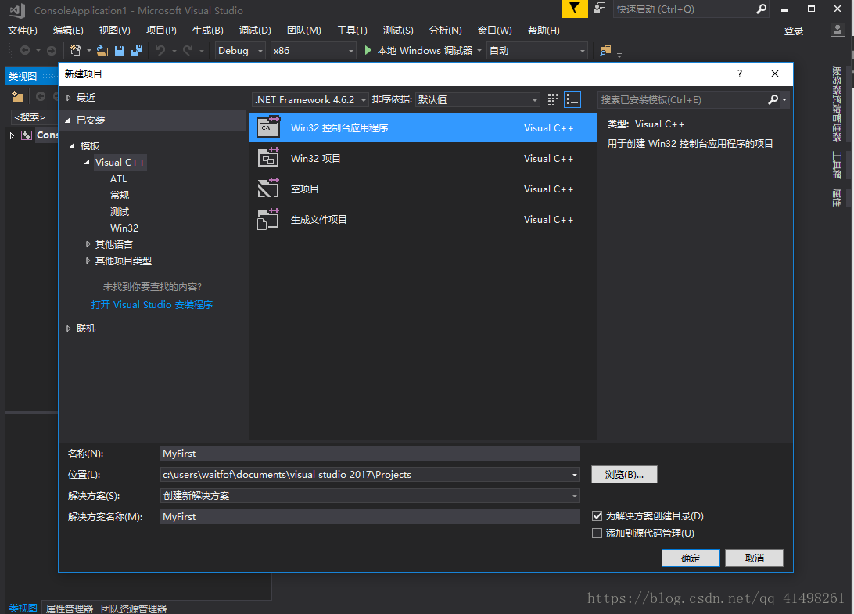Viewport: 854px width, 614px height.
Task: Click the ConsoleApplication1 project icon in class view
Action: (27, 135)
